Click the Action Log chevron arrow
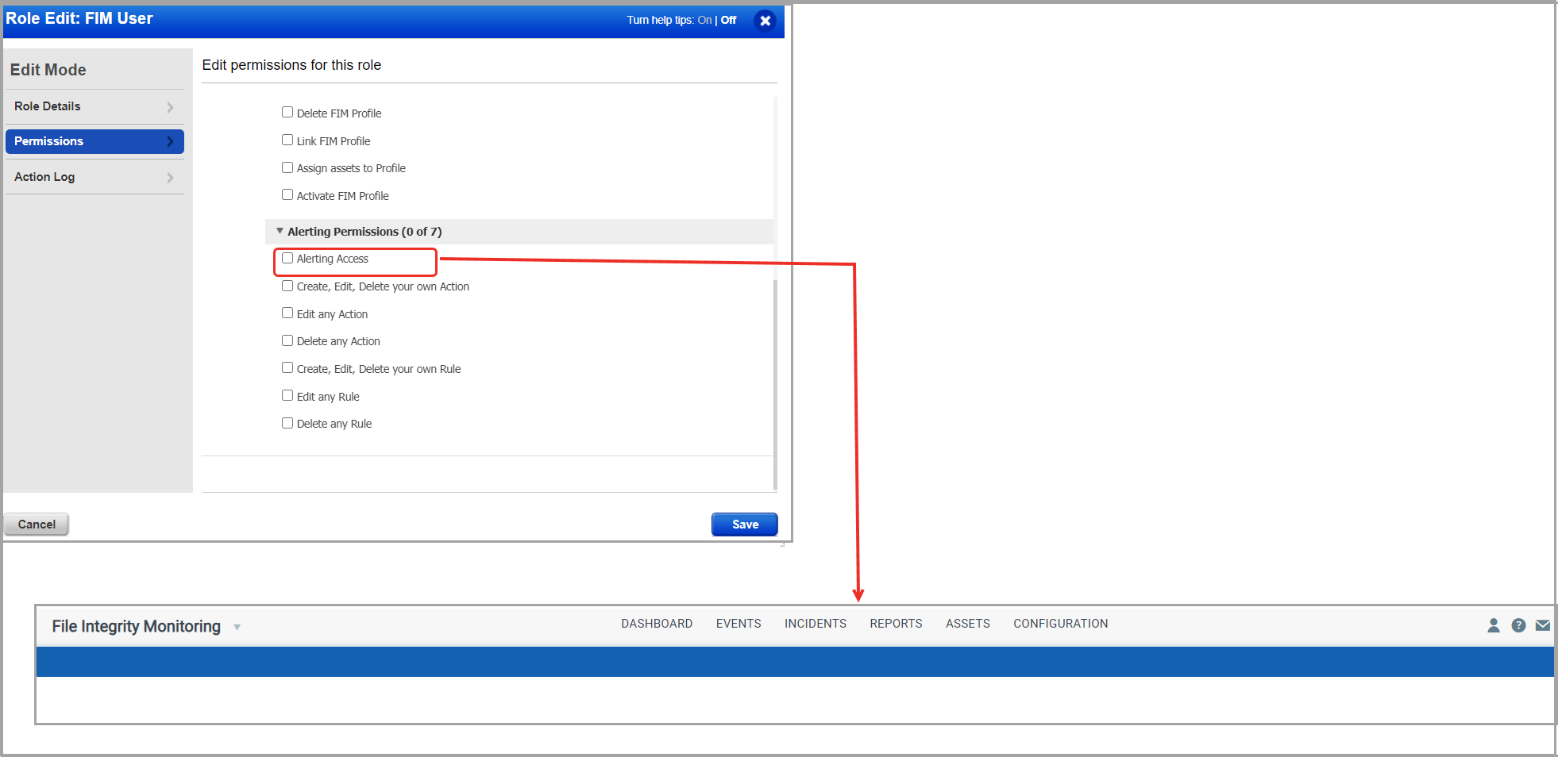This screenshot has height=757, width=1558. pos(170,178)
